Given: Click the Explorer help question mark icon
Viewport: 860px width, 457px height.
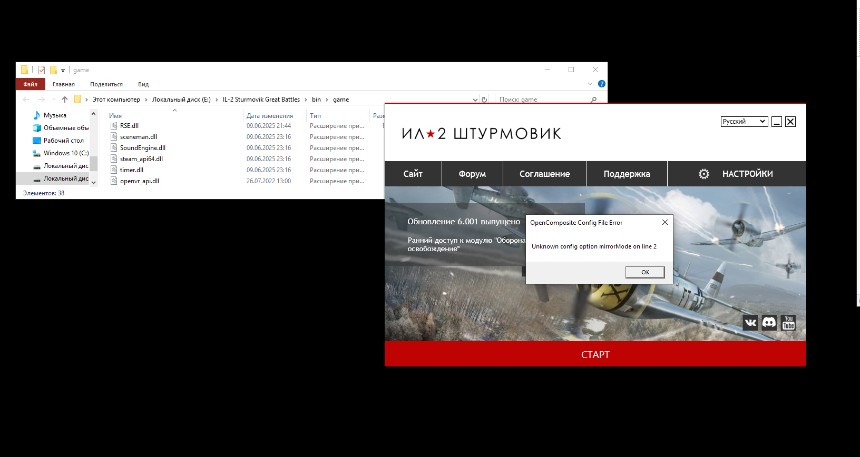Looking at the screenshot, I should (x=602, y=84).
